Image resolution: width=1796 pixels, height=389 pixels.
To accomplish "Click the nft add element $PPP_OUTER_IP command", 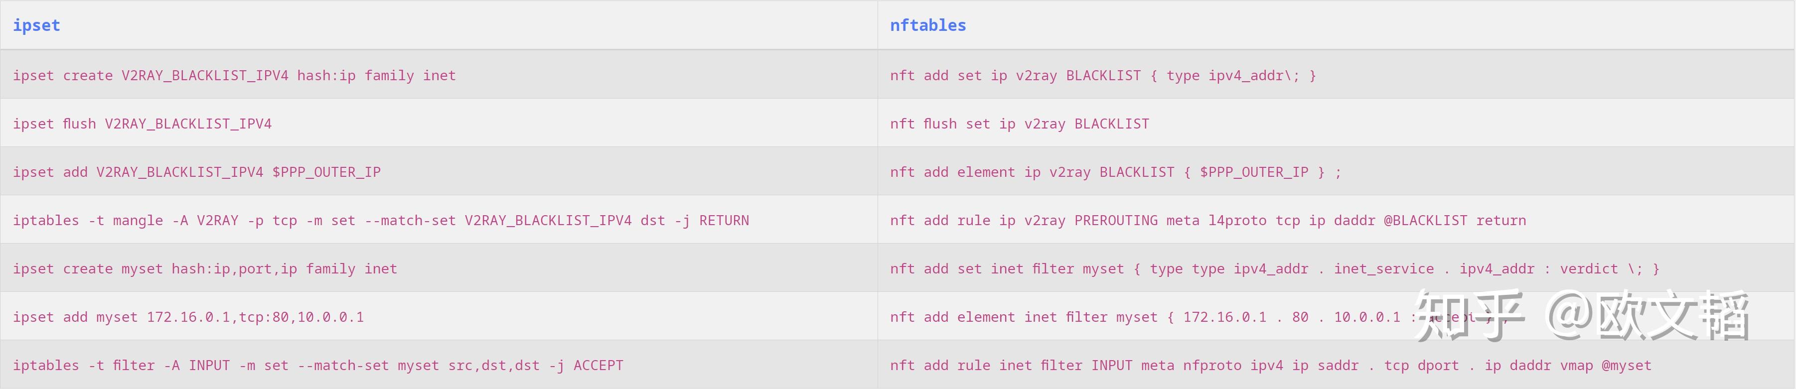I will coord(1116,172).
